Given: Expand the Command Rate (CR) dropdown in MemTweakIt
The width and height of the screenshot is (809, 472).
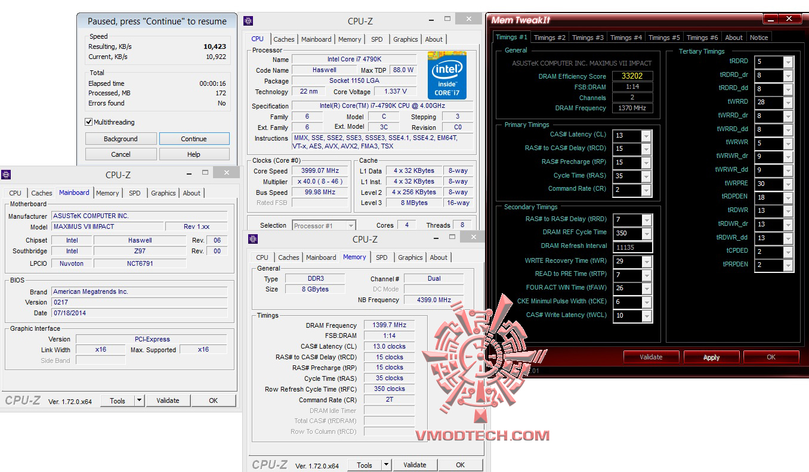Looking at the screenshot, I should pyautogui.click(x=646, y=191).
